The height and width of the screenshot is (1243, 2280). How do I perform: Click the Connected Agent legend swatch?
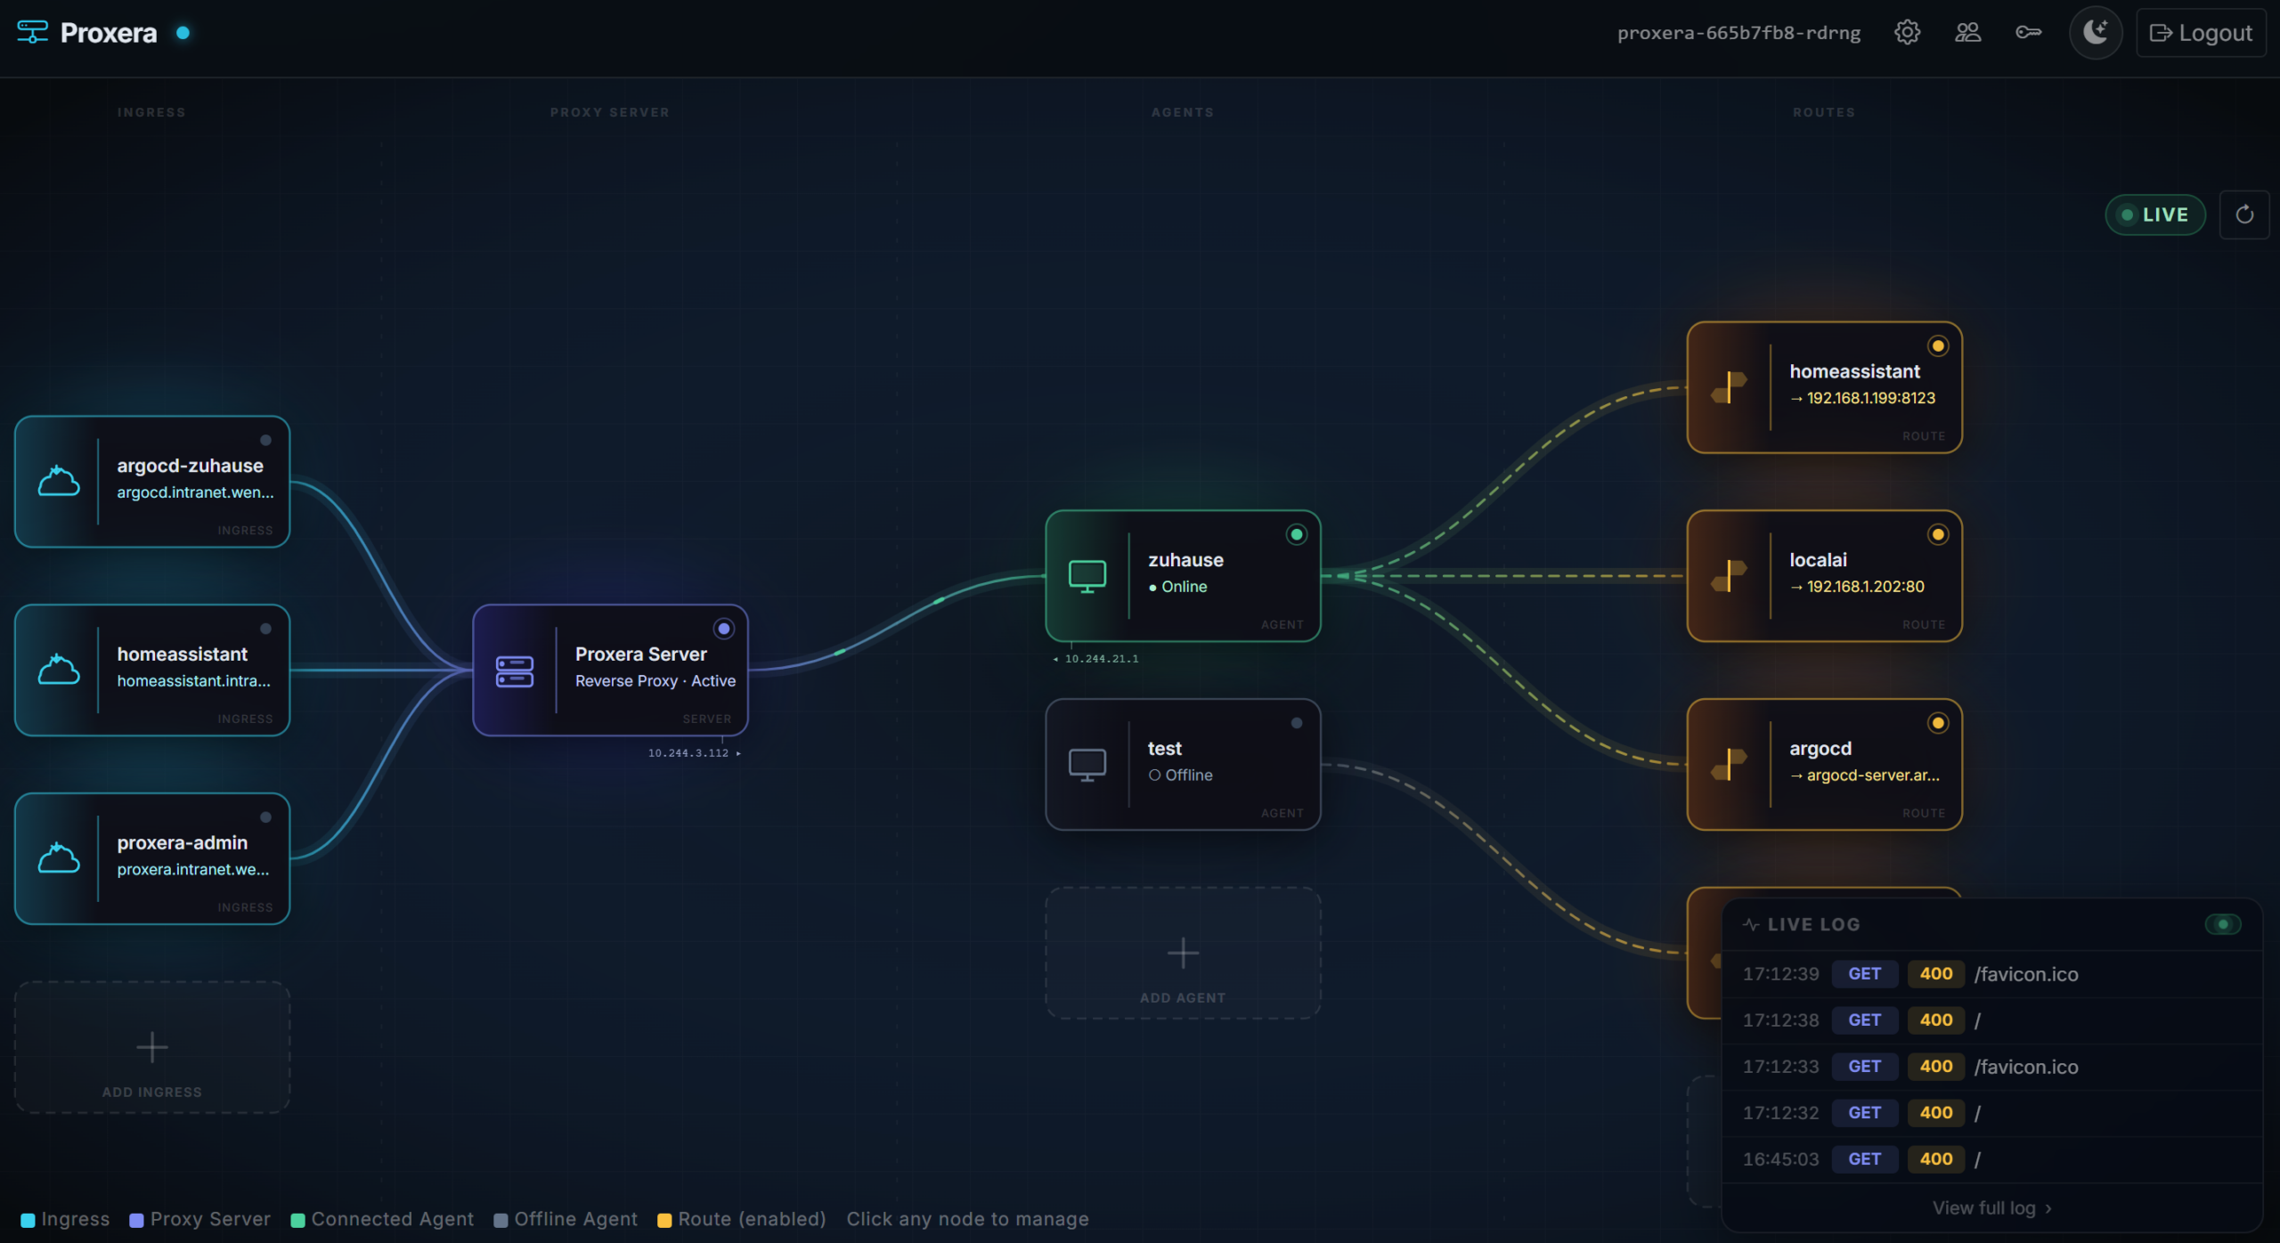pyautogui.click(x=297, y=1220)
